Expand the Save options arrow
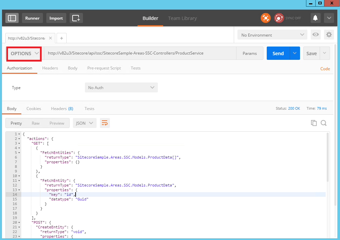 coord(325,53)
